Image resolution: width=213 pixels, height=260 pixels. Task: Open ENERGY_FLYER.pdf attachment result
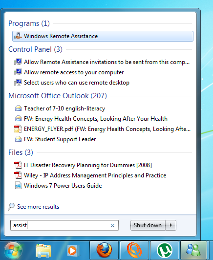[107, 129]
